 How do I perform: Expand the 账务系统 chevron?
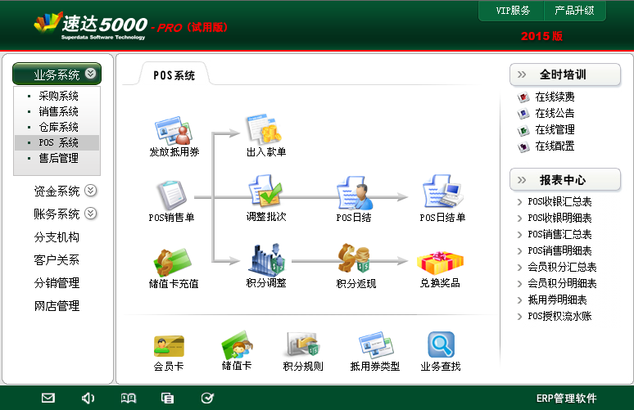point(91,213)
